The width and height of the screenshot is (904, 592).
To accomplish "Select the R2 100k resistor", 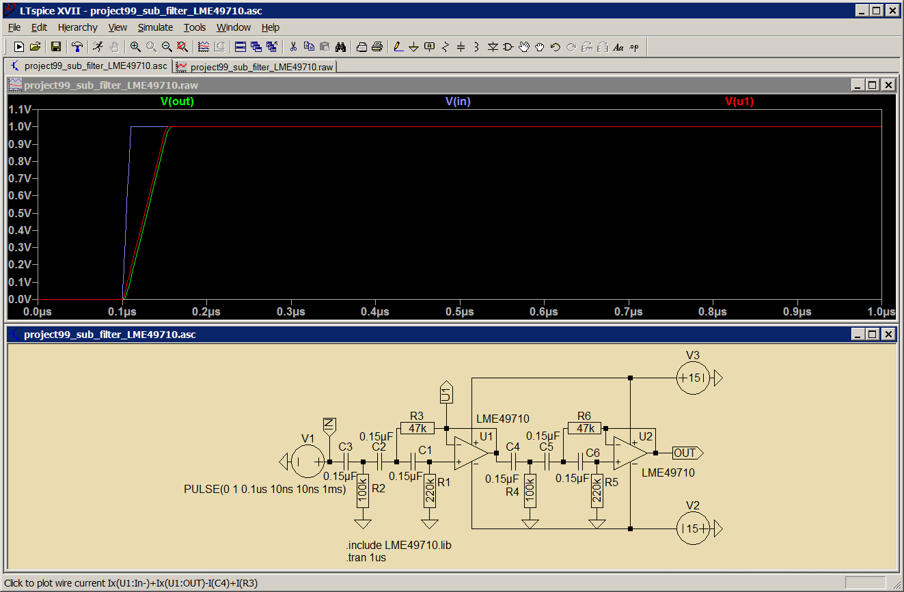I will (363, 490).
